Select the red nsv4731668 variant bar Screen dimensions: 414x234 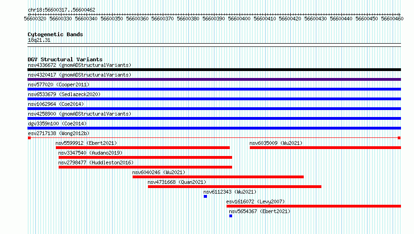coord(234,187)
